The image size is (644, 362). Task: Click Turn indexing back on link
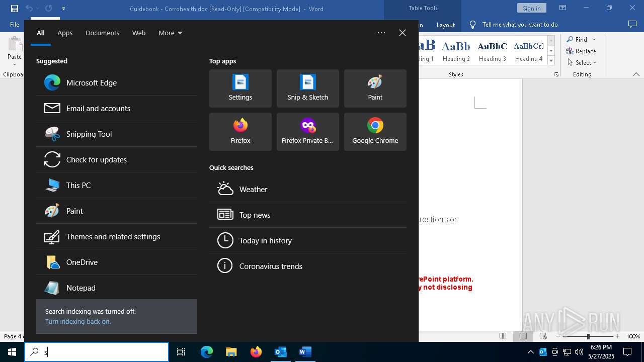tap(78, 321)
